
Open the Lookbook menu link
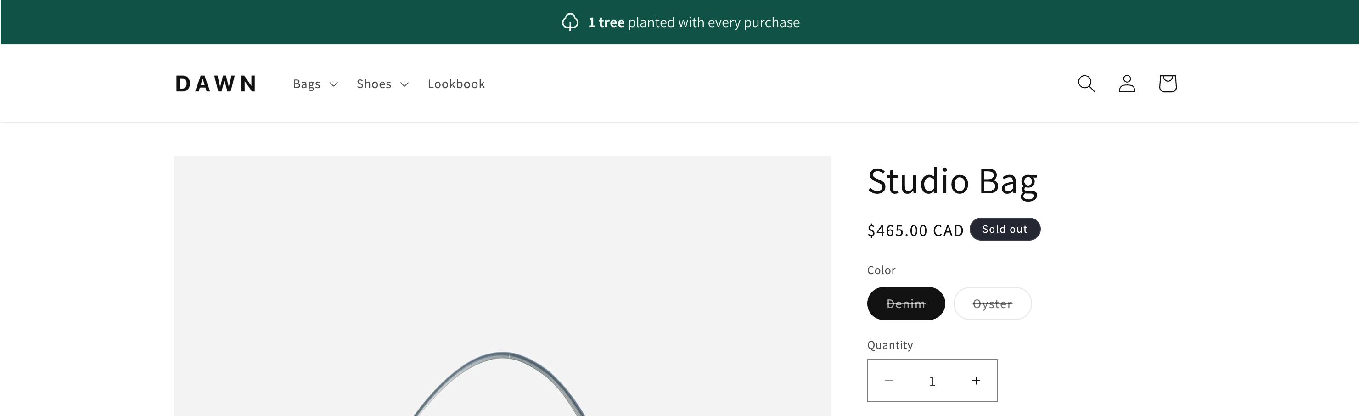coord(456,84)
